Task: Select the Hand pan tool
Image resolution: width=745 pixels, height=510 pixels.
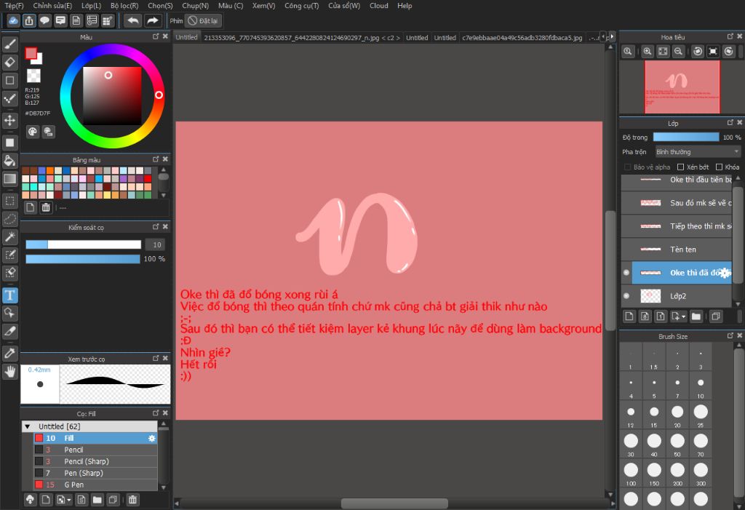Action: [10, 371]
